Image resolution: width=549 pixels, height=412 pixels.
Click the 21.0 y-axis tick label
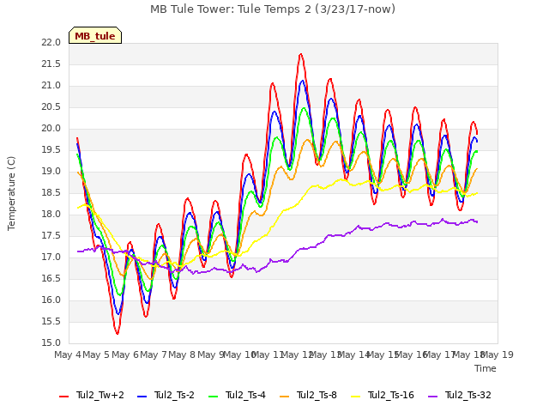(51, 86)
